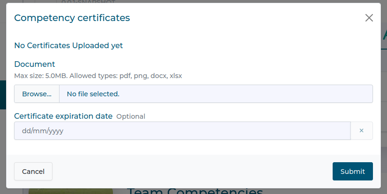The width and height of the screenshot is (387, 194).
Task: Click the teal letter at top-right edge
Action: [x=384, y=35]
